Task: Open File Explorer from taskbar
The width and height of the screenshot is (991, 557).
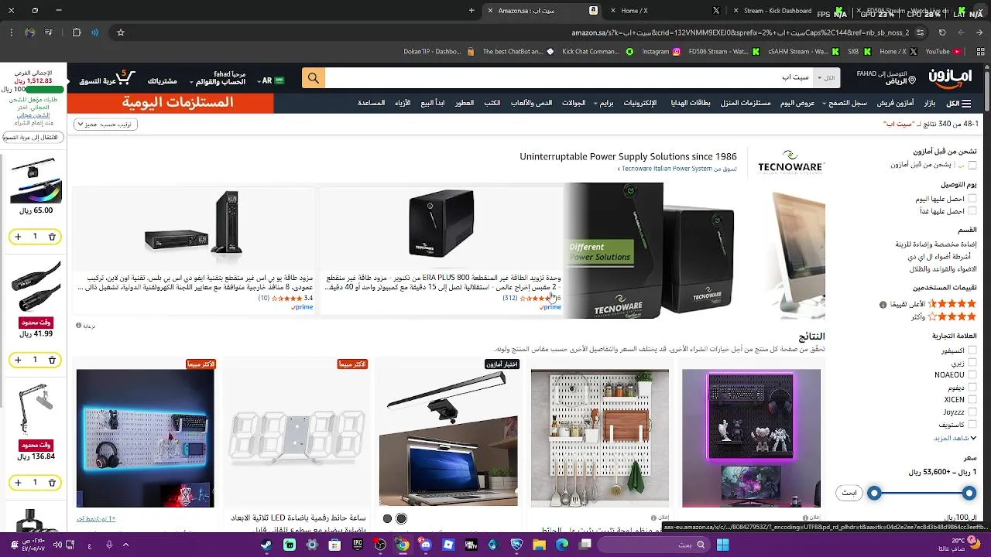Action: point(539,545)
